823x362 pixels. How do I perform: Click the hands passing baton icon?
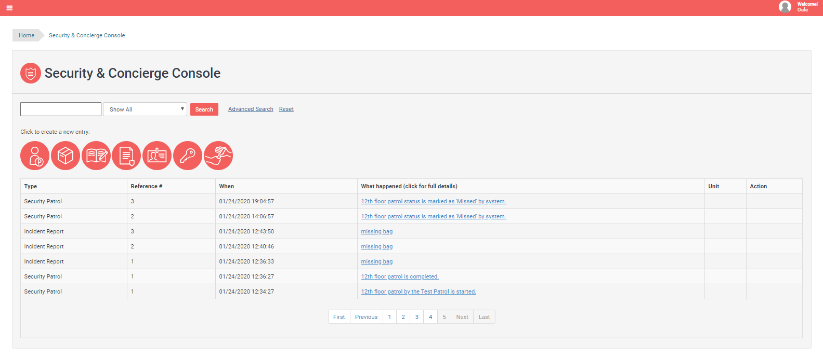(x=218, y=156)
